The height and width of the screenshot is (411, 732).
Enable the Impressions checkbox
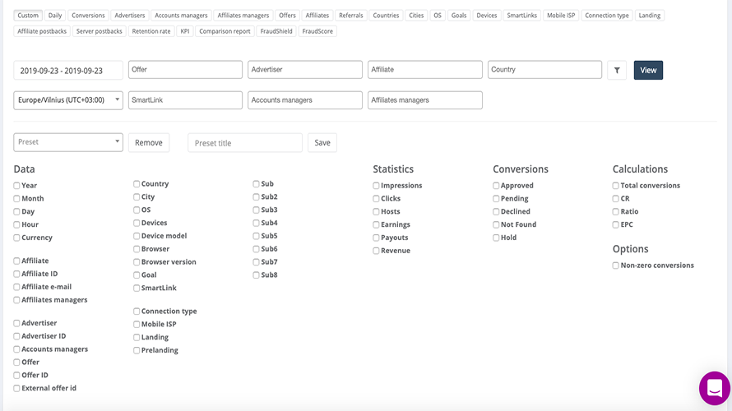point(377,186)
